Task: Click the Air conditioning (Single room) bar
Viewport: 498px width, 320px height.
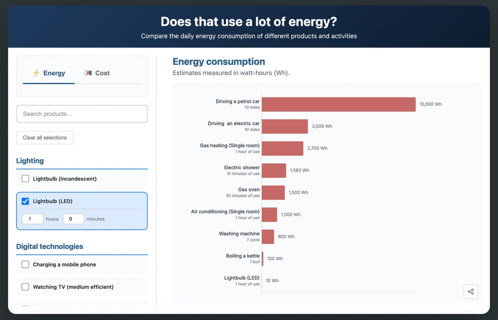Action: click(269, 215)
